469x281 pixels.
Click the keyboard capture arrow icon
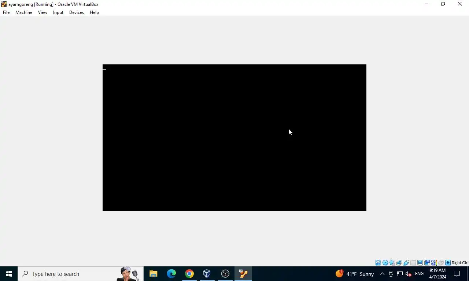(x=448, y=263)
